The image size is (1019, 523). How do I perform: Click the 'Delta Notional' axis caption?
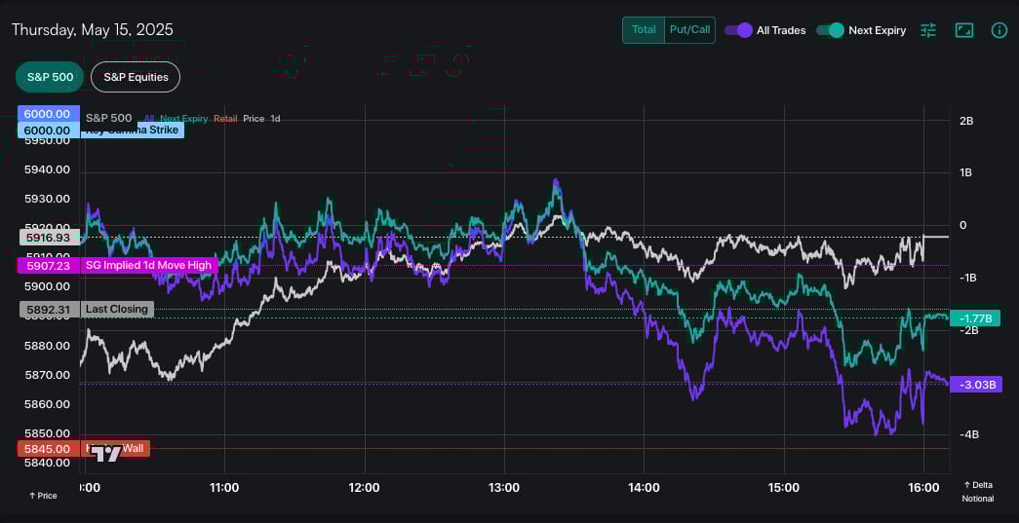pos(977,492)
